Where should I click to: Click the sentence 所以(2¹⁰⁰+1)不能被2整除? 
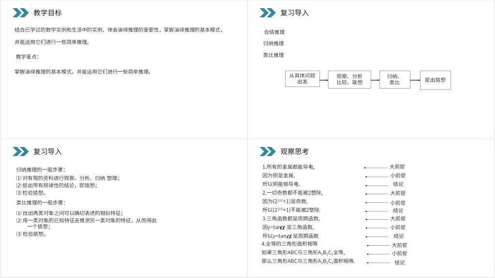(291, 210)
